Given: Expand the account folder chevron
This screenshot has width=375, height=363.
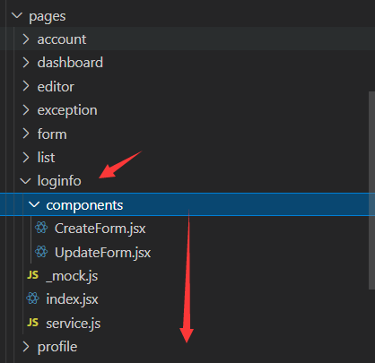Looking at the screenshot, I should point(26,39).
